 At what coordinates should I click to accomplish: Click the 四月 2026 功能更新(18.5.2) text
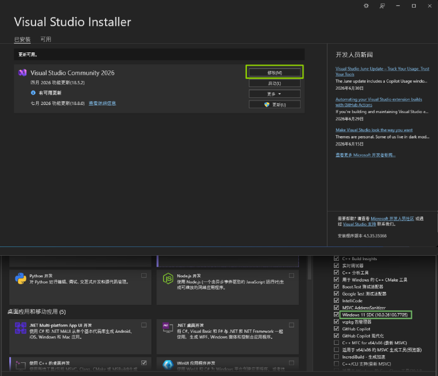pos(57,83)
